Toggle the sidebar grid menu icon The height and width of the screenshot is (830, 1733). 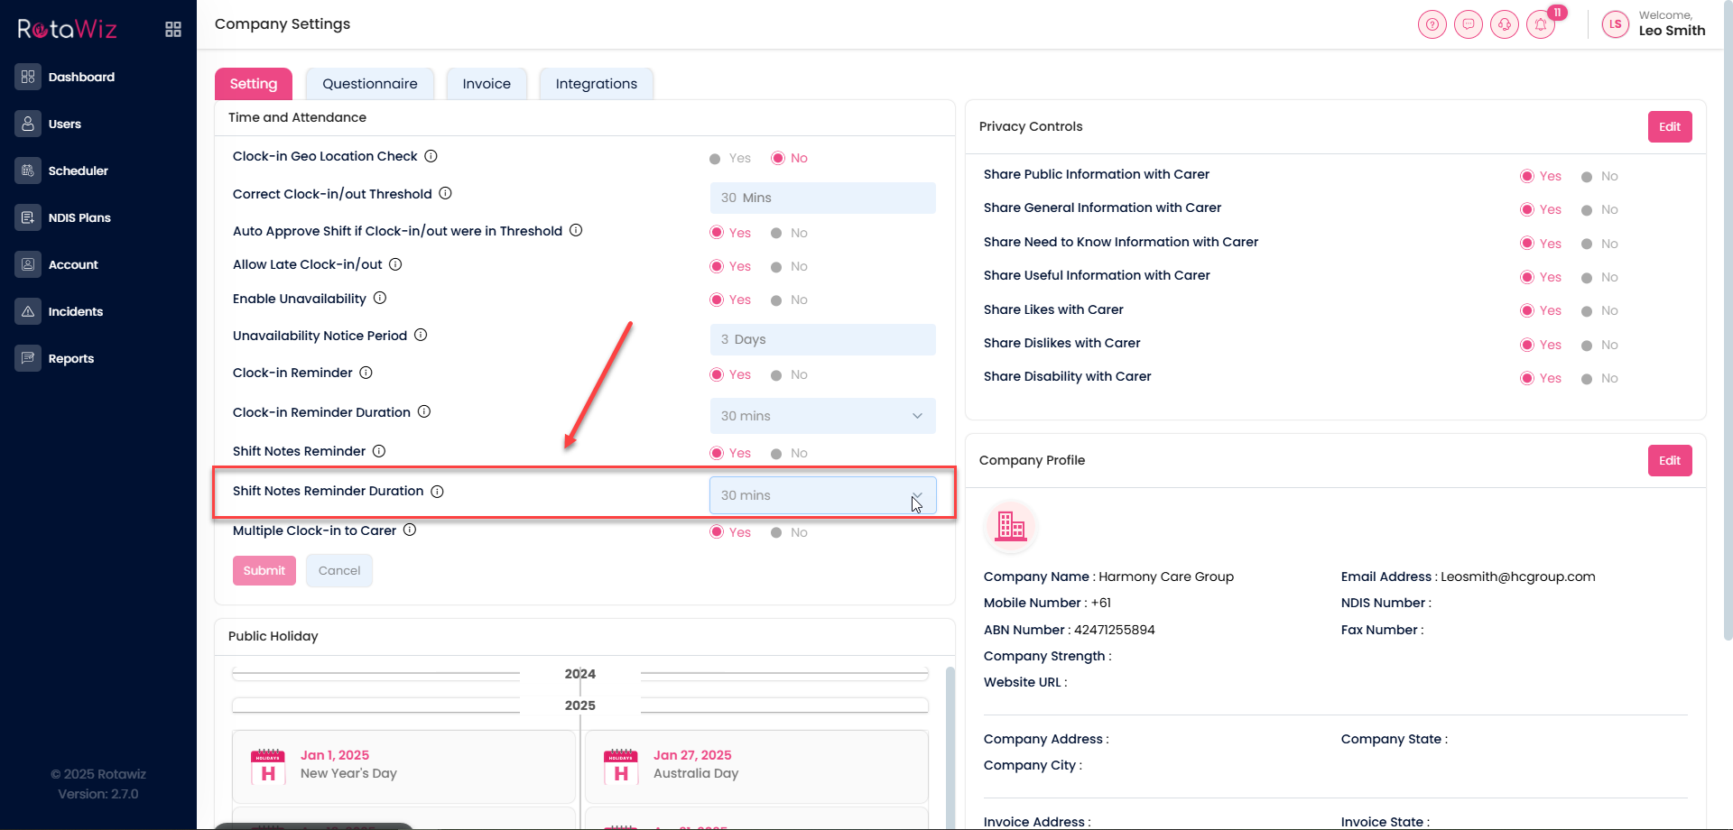[x=173, y=30]
